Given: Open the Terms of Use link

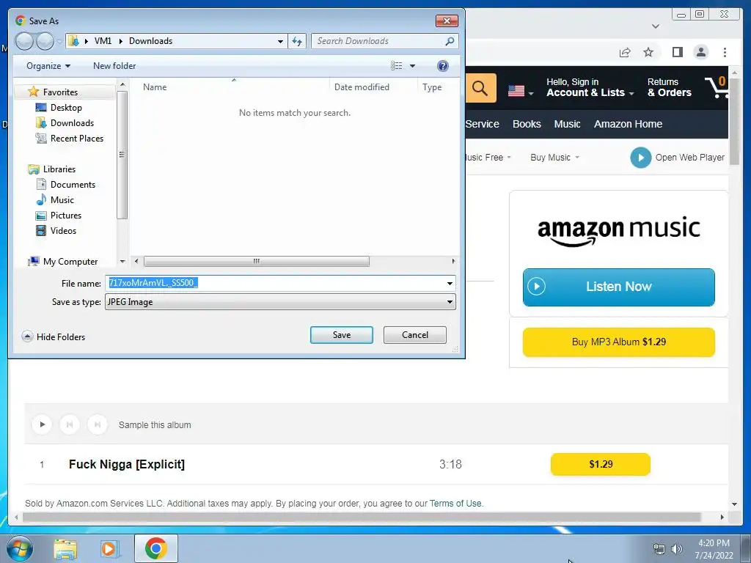Looking at the screenshot, I should 455,504.
